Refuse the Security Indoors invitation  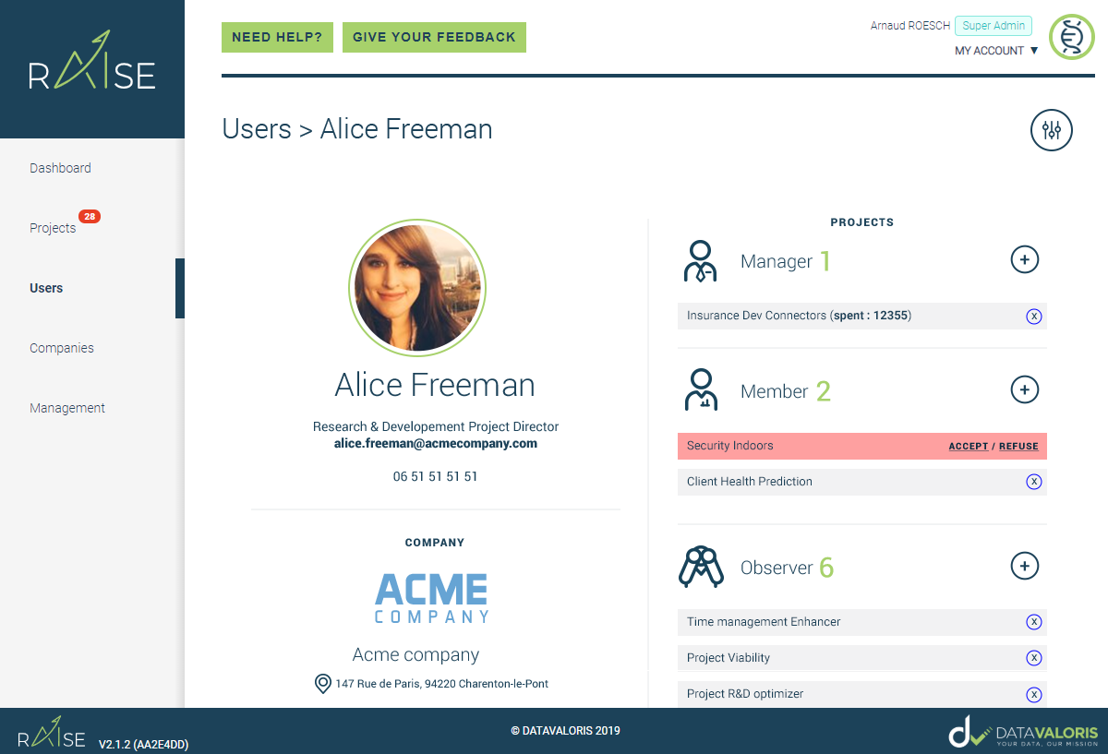(1018, 447)
